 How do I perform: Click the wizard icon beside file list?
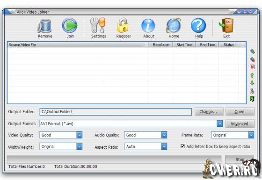pyautogui.click(x=252, y=91)
